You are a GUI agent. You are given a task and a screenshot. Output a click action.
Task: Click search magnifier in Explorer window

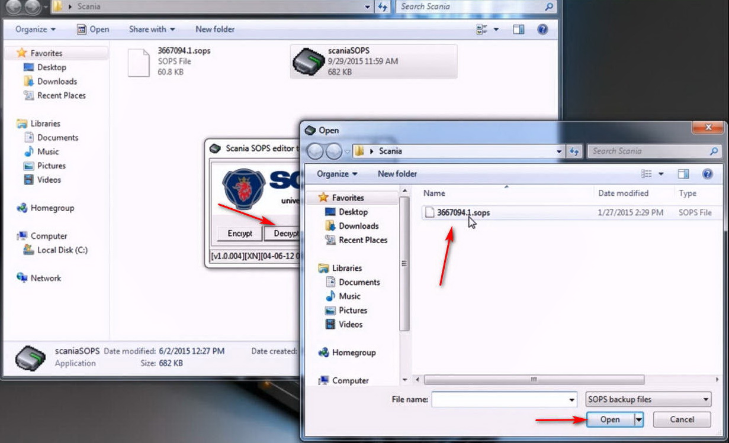point(549,7)
